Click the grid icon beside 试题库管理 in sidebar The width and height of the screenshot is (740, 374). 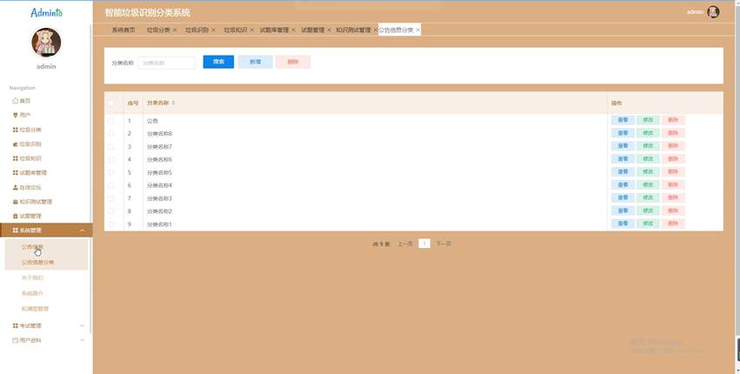tap(15, 173)
